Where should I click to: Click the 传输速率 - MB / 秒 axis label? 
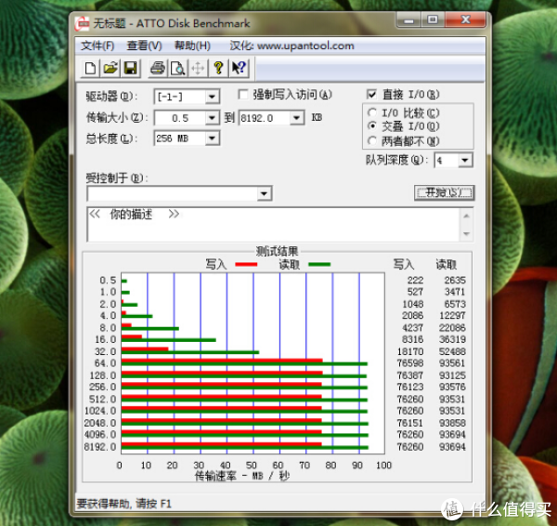(x=242, y=476)
